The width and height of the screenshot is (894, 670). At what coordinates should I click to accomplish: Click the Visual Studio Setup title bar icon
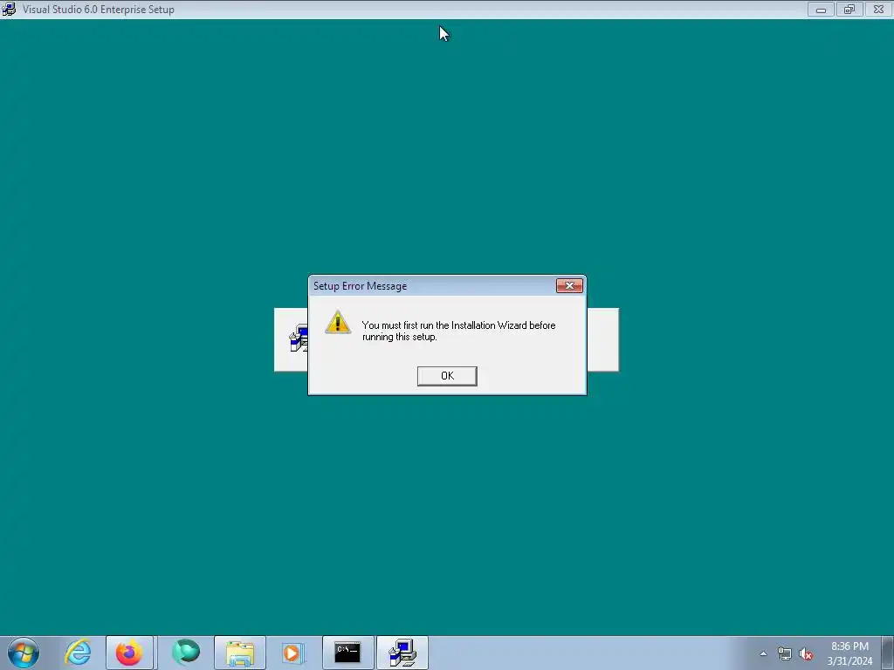[x=9, y=9]
